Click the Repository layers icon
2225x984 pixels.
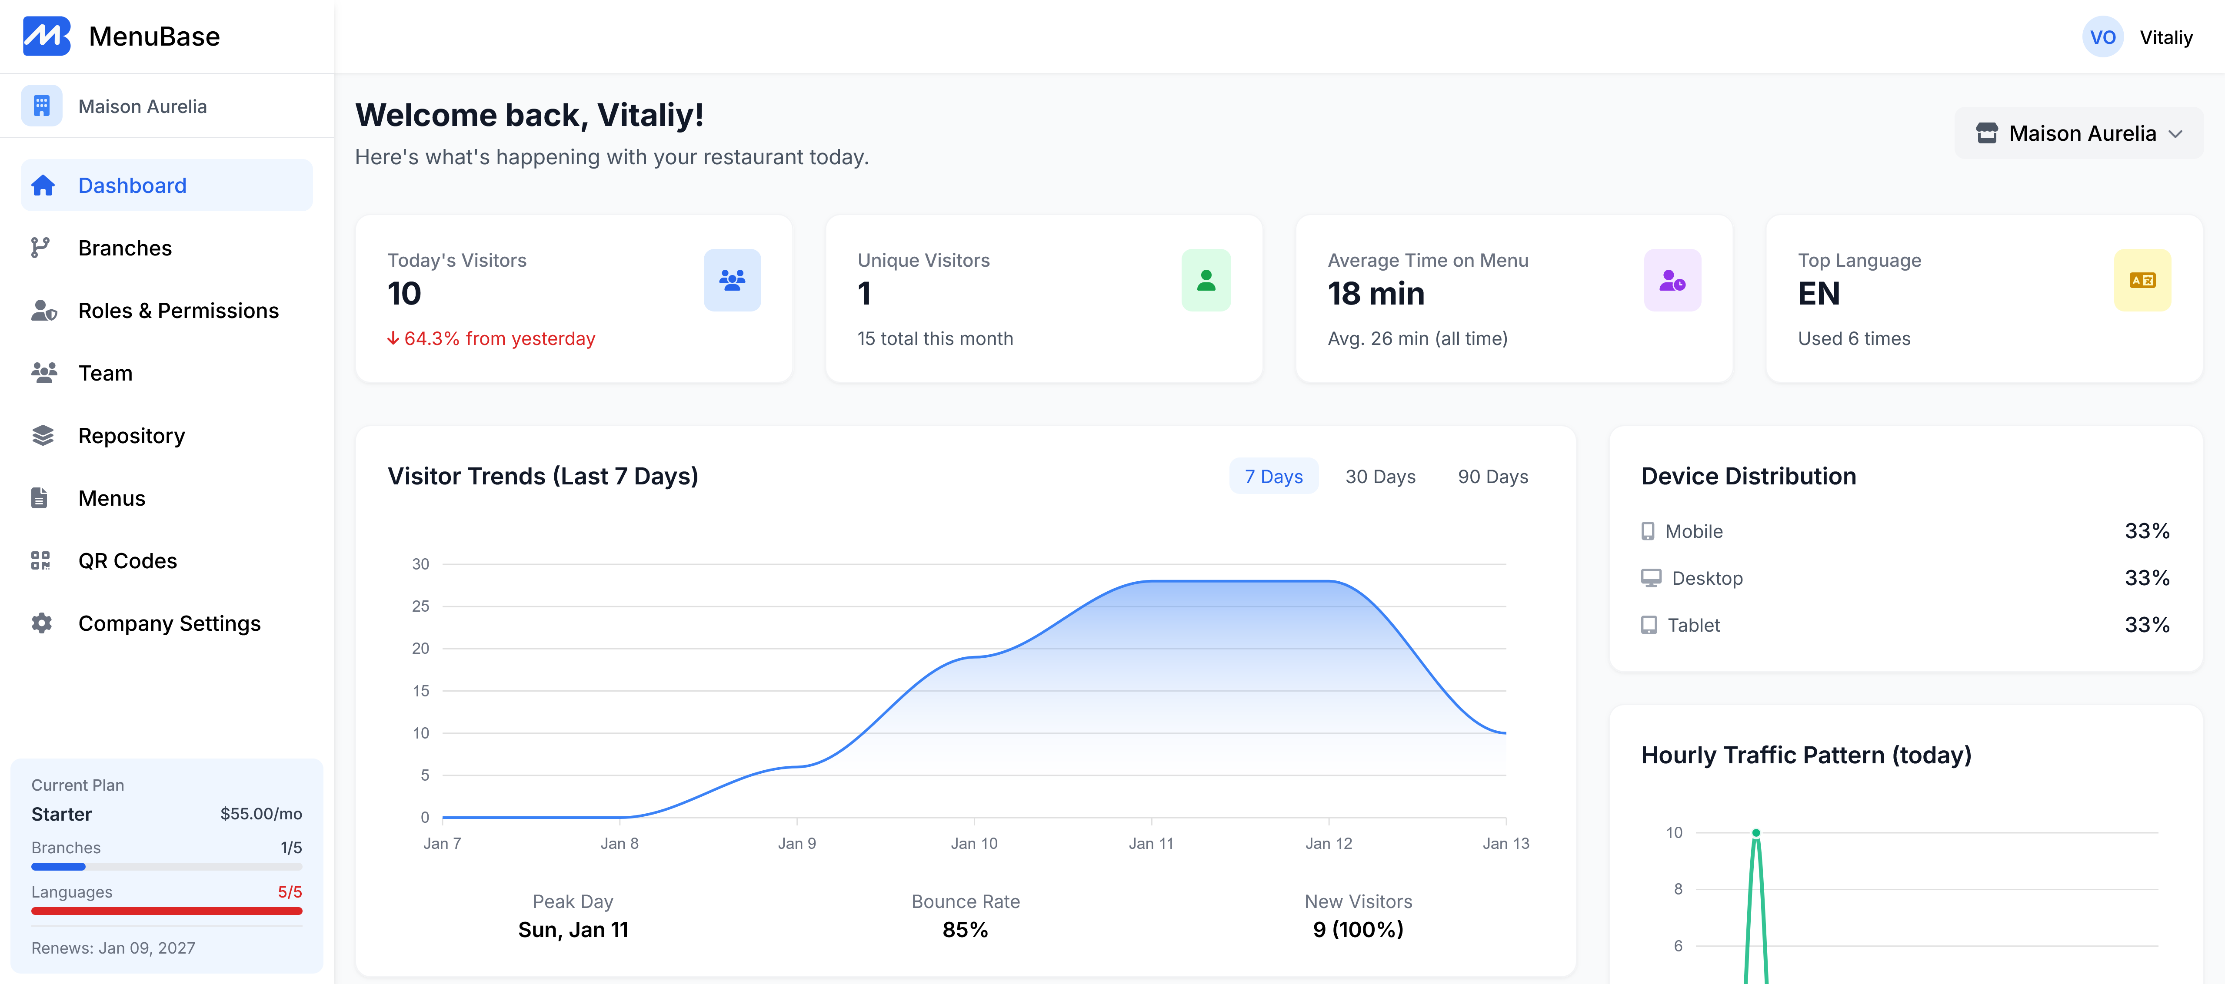pyautogui.click(x=42, y=436)
